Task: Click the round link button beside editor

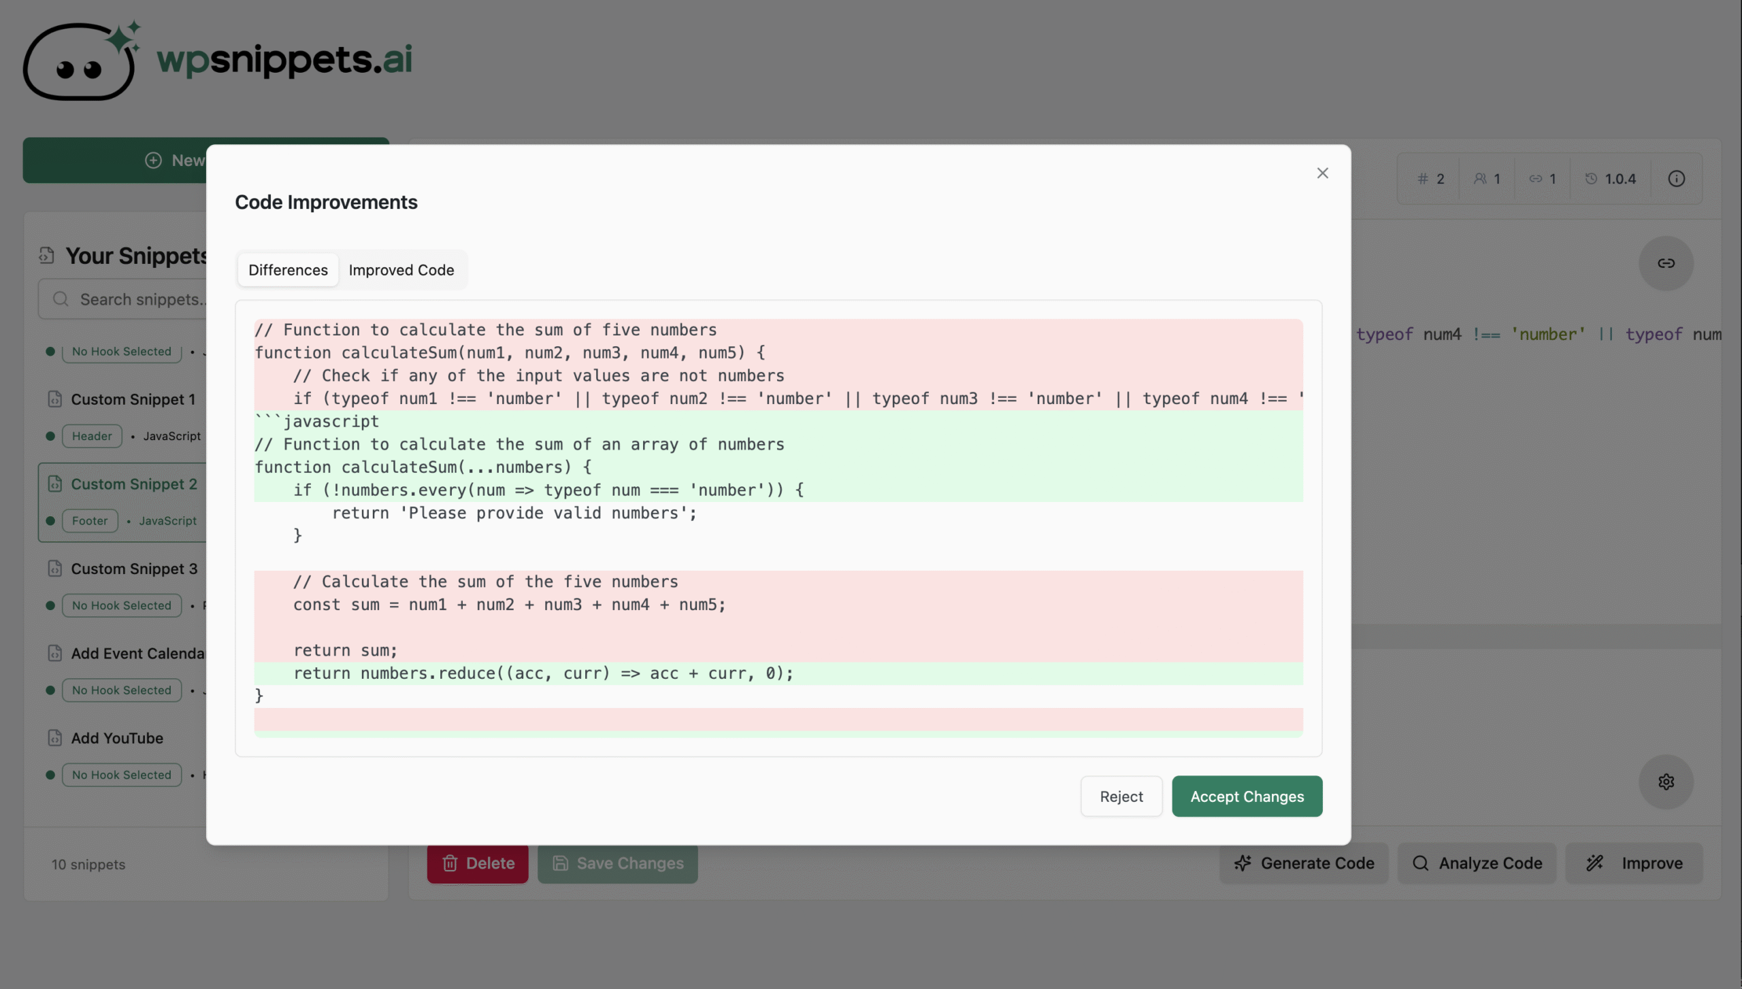Action: click(1666, 263)
